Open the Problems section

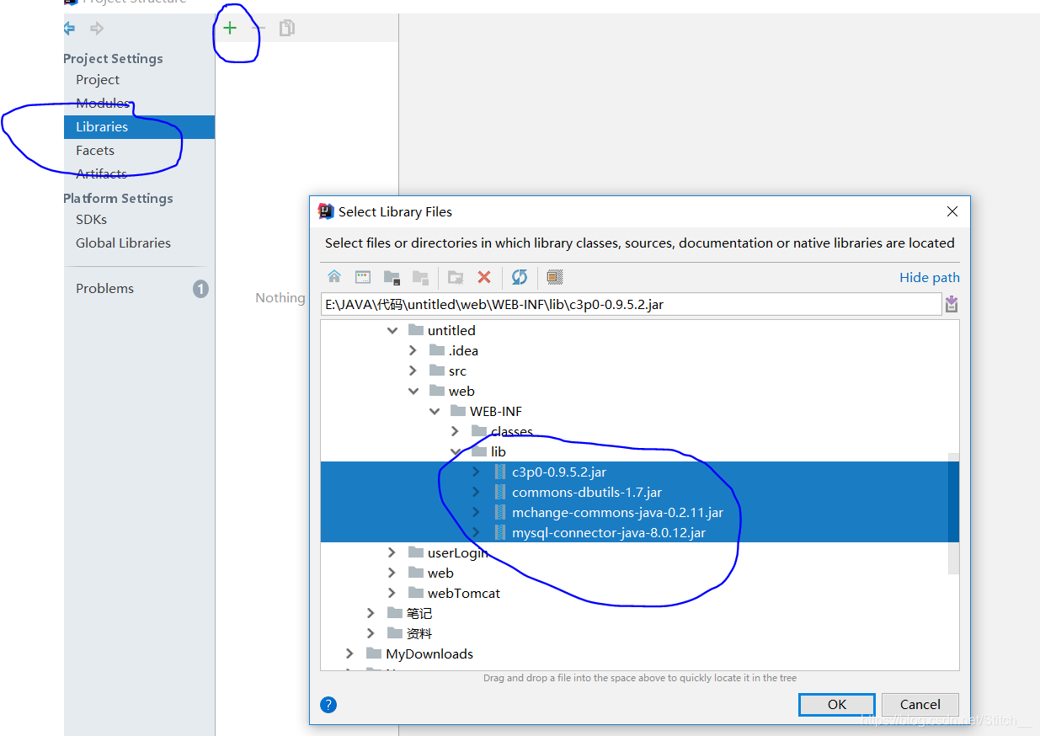pyautogui.click(x=104, y=288)
